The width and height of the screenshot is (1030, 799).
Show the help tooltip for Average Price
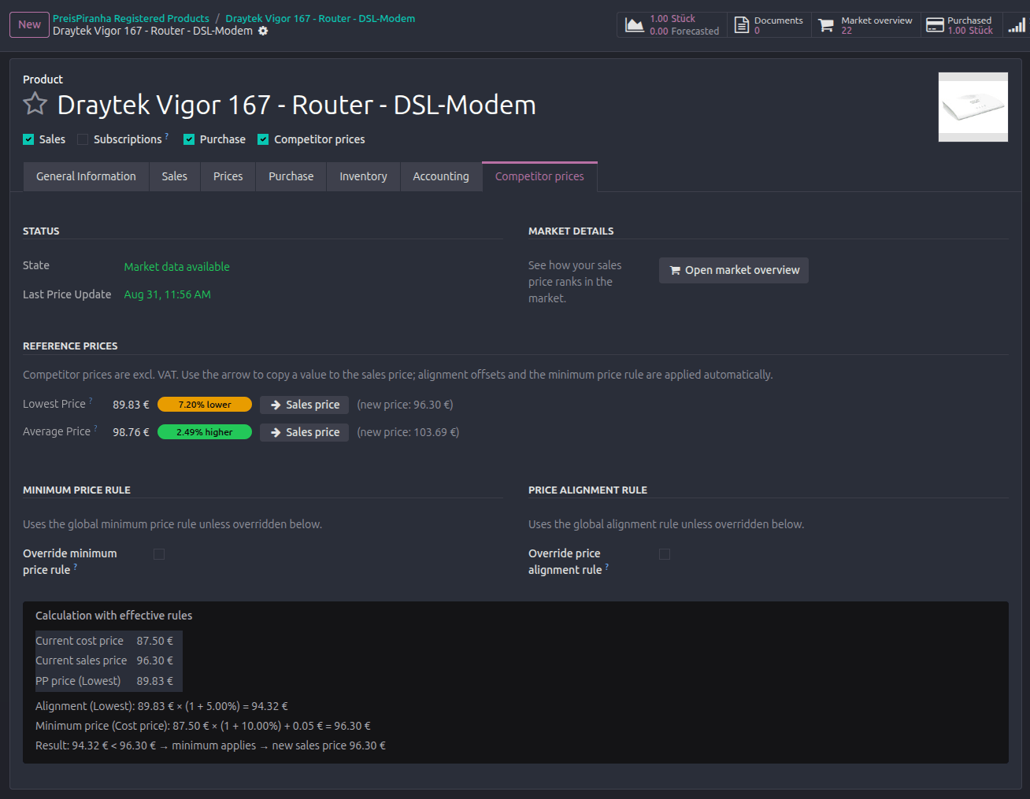(96, 428)
